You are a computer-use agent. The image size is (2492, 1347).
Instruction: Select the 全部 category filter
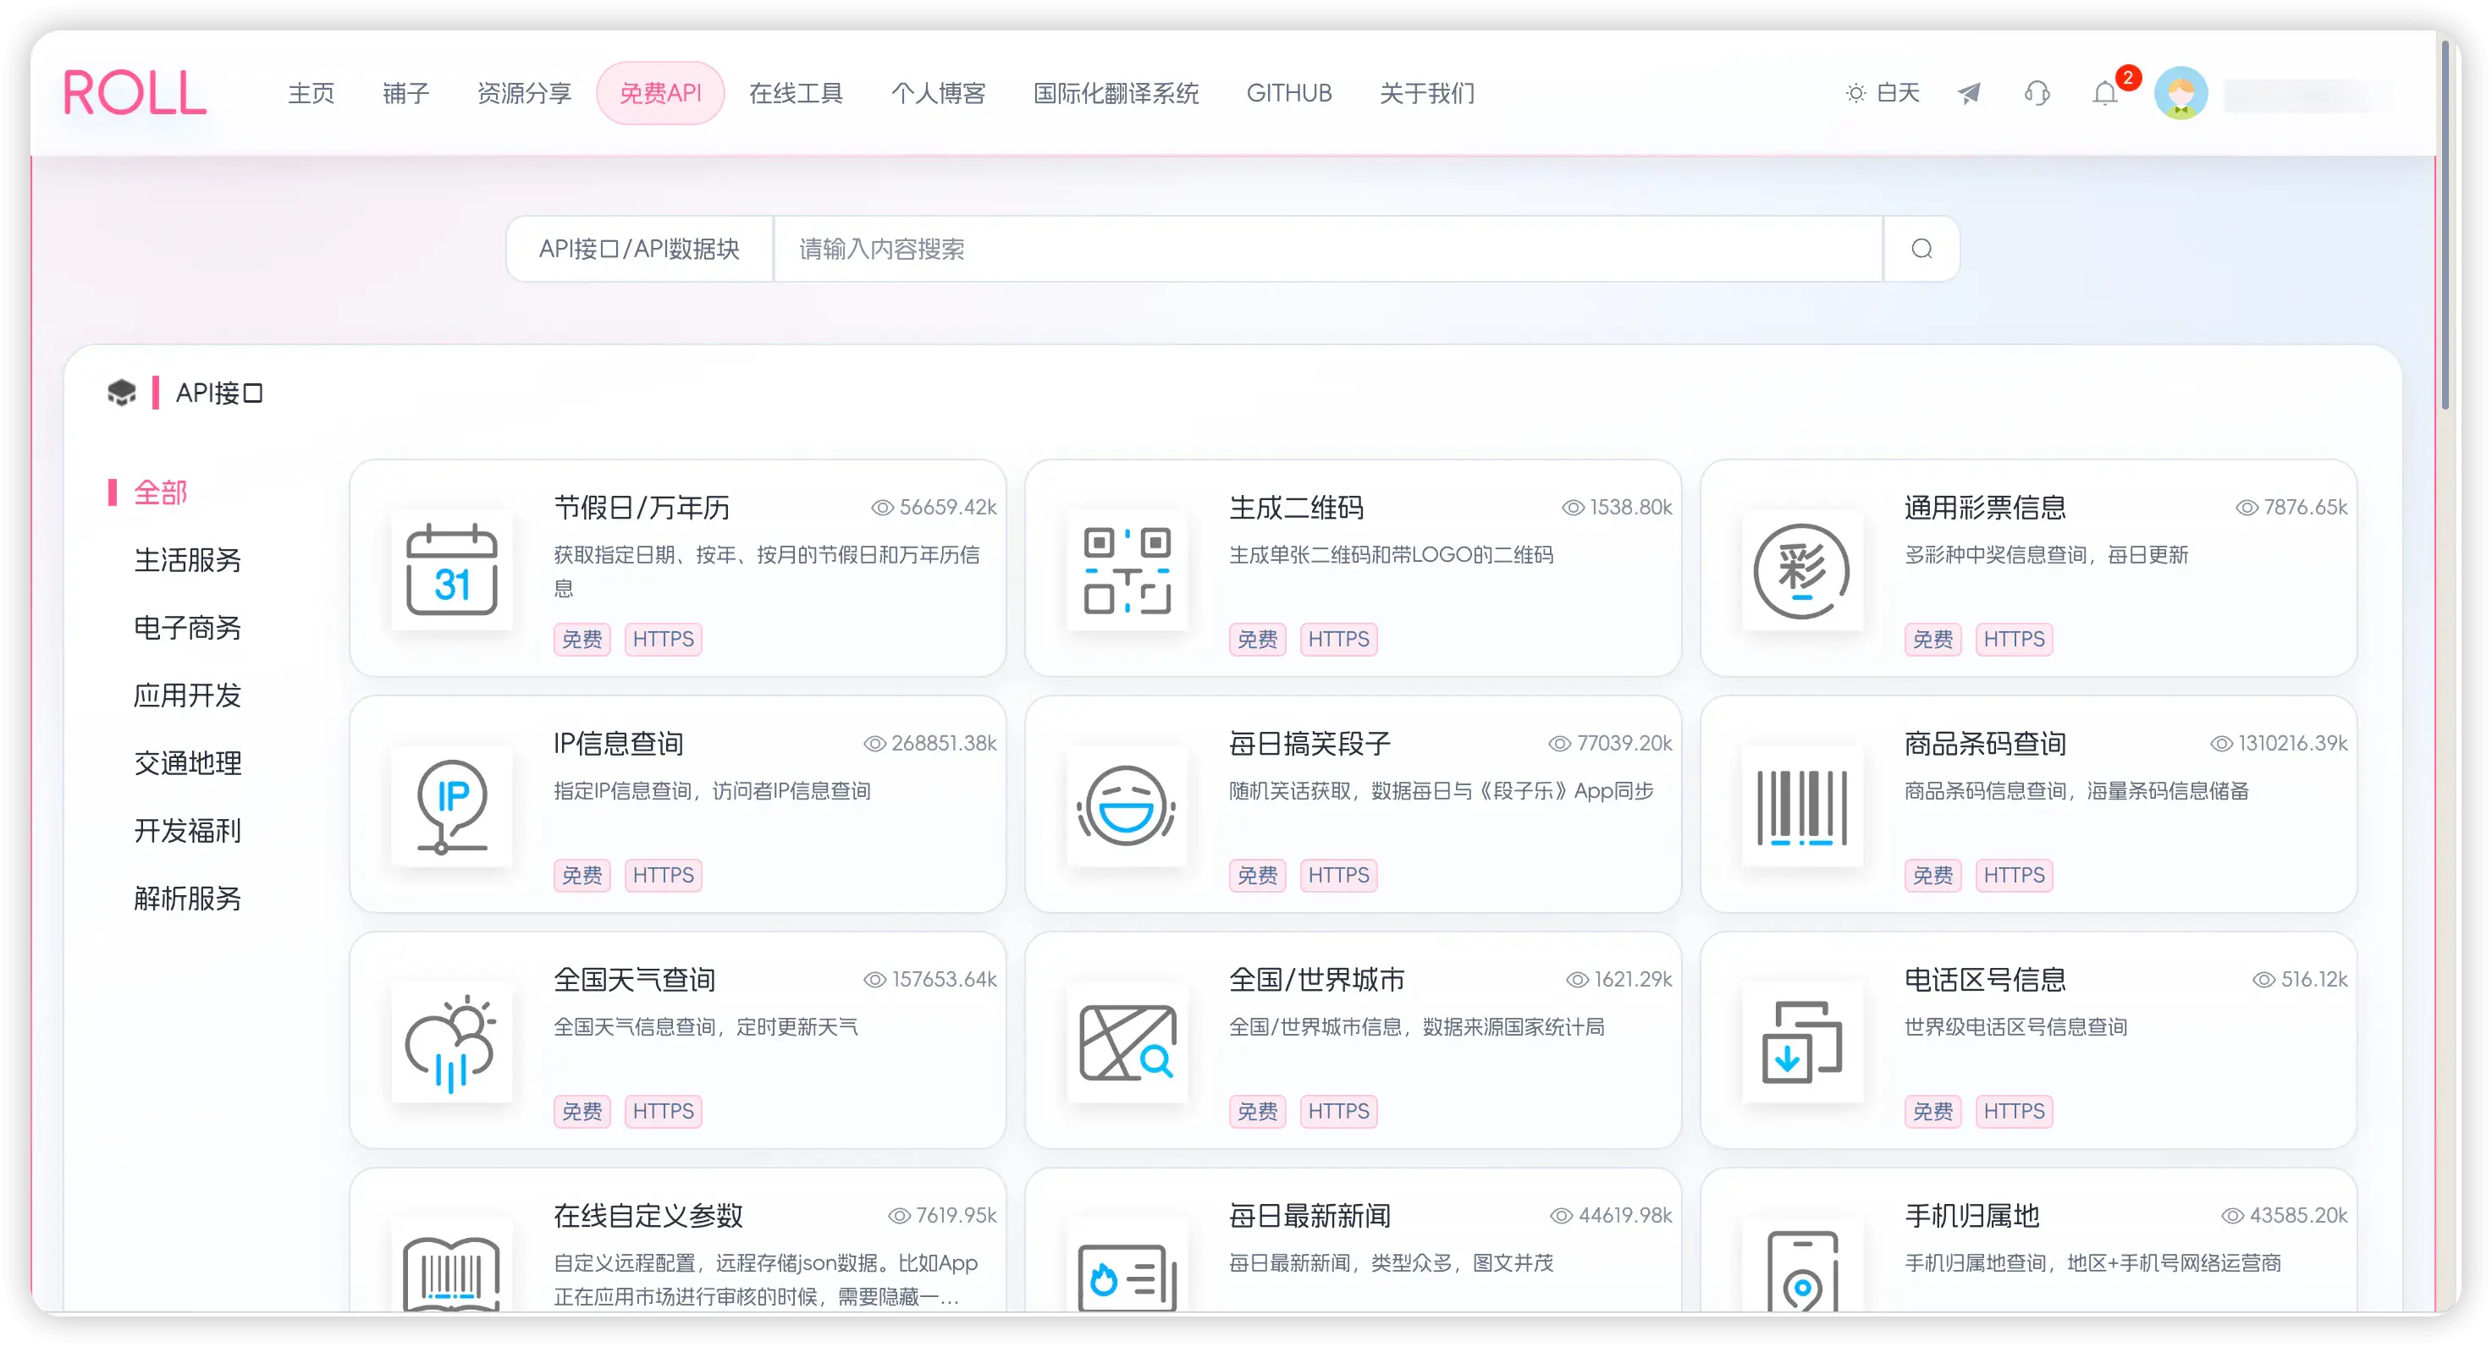(160, 492)
